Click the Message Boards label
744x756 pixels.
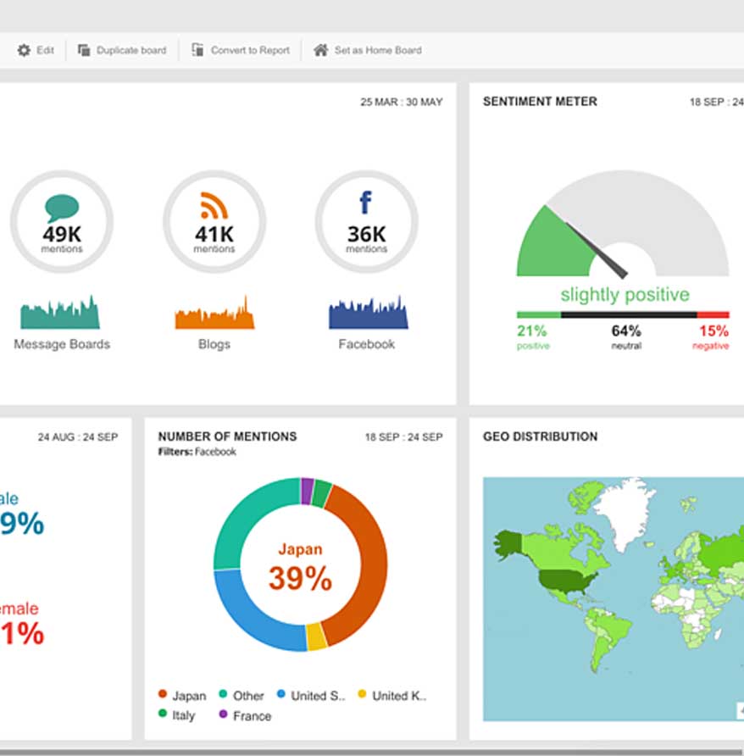point(62,345)
